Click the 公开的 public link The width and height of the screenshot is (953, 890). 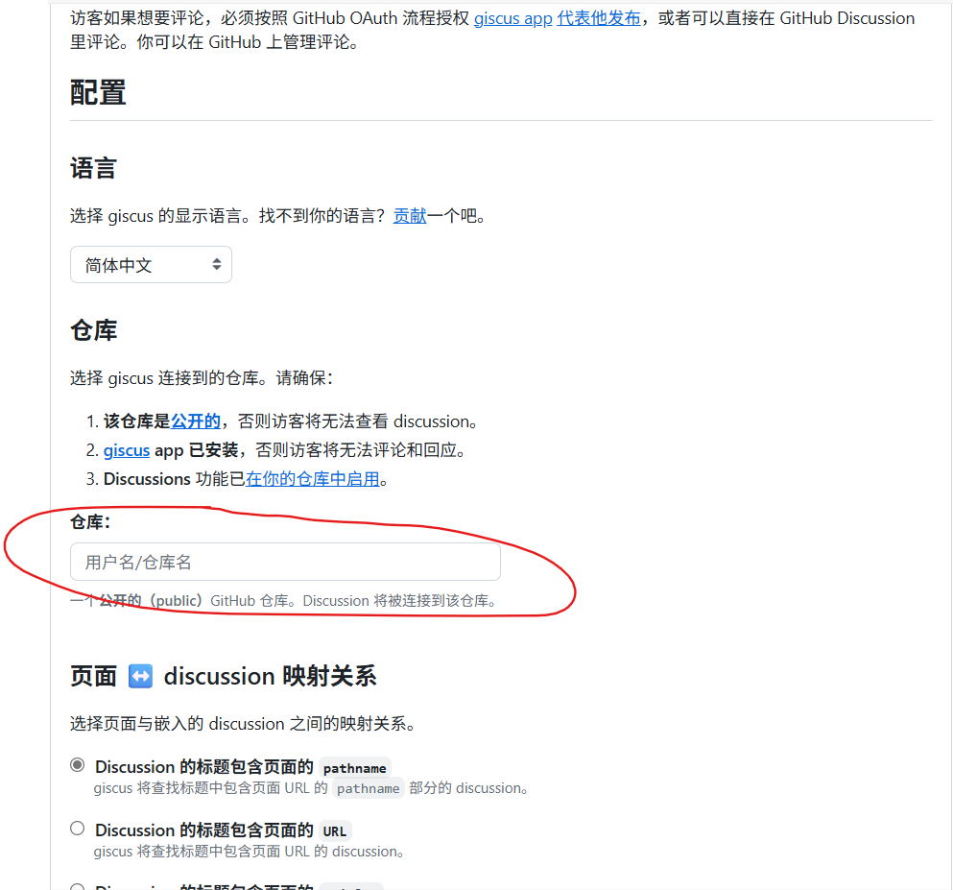196,421
